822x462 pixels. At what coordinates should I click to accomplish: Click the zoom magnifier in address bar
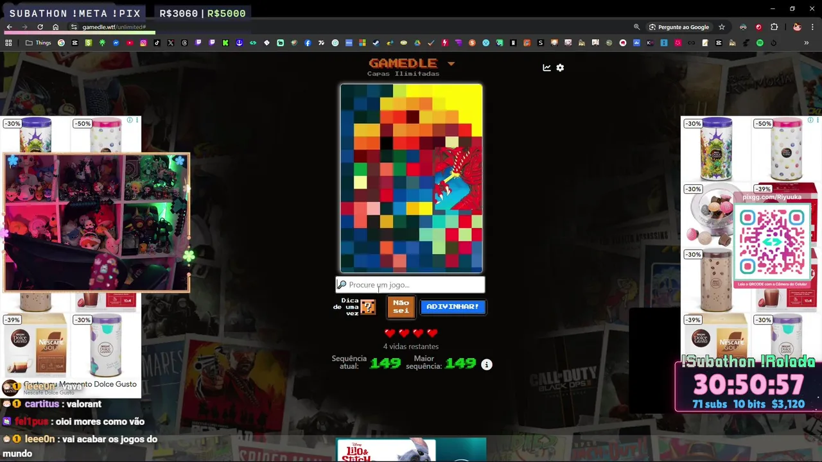(636, 27)
